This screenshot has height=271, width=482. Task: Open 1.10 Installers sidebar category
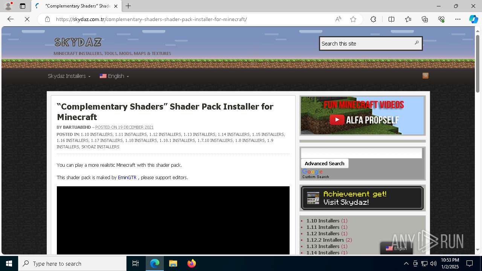point(323,221)
